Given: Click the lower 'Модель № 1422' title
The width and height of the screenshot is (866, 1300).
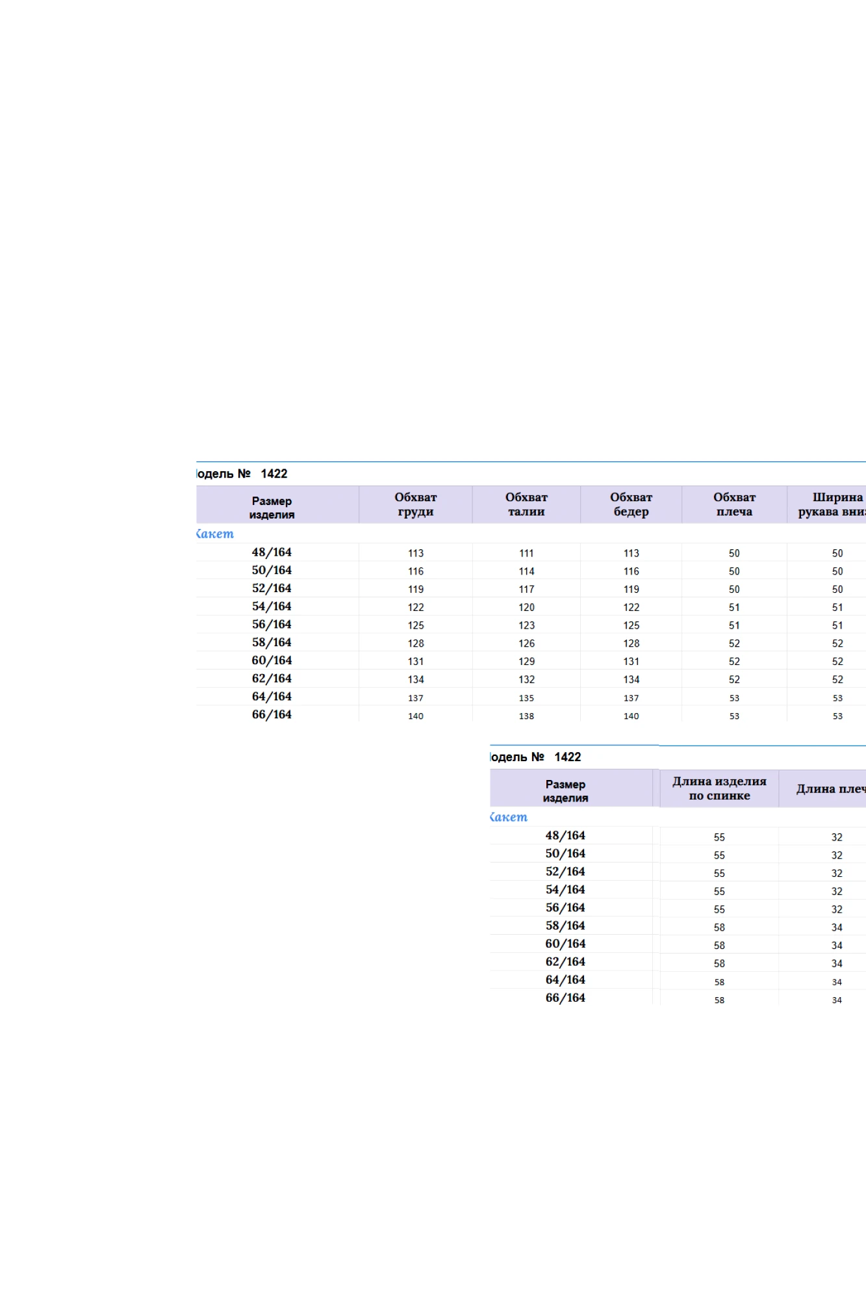Looking at the screenshot, I should (535, 757).
